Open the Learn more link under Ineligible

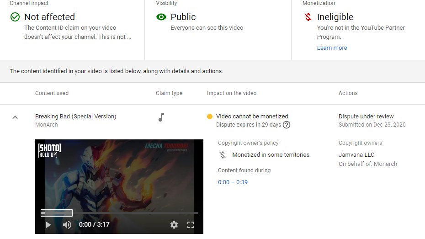coord(332,48)
